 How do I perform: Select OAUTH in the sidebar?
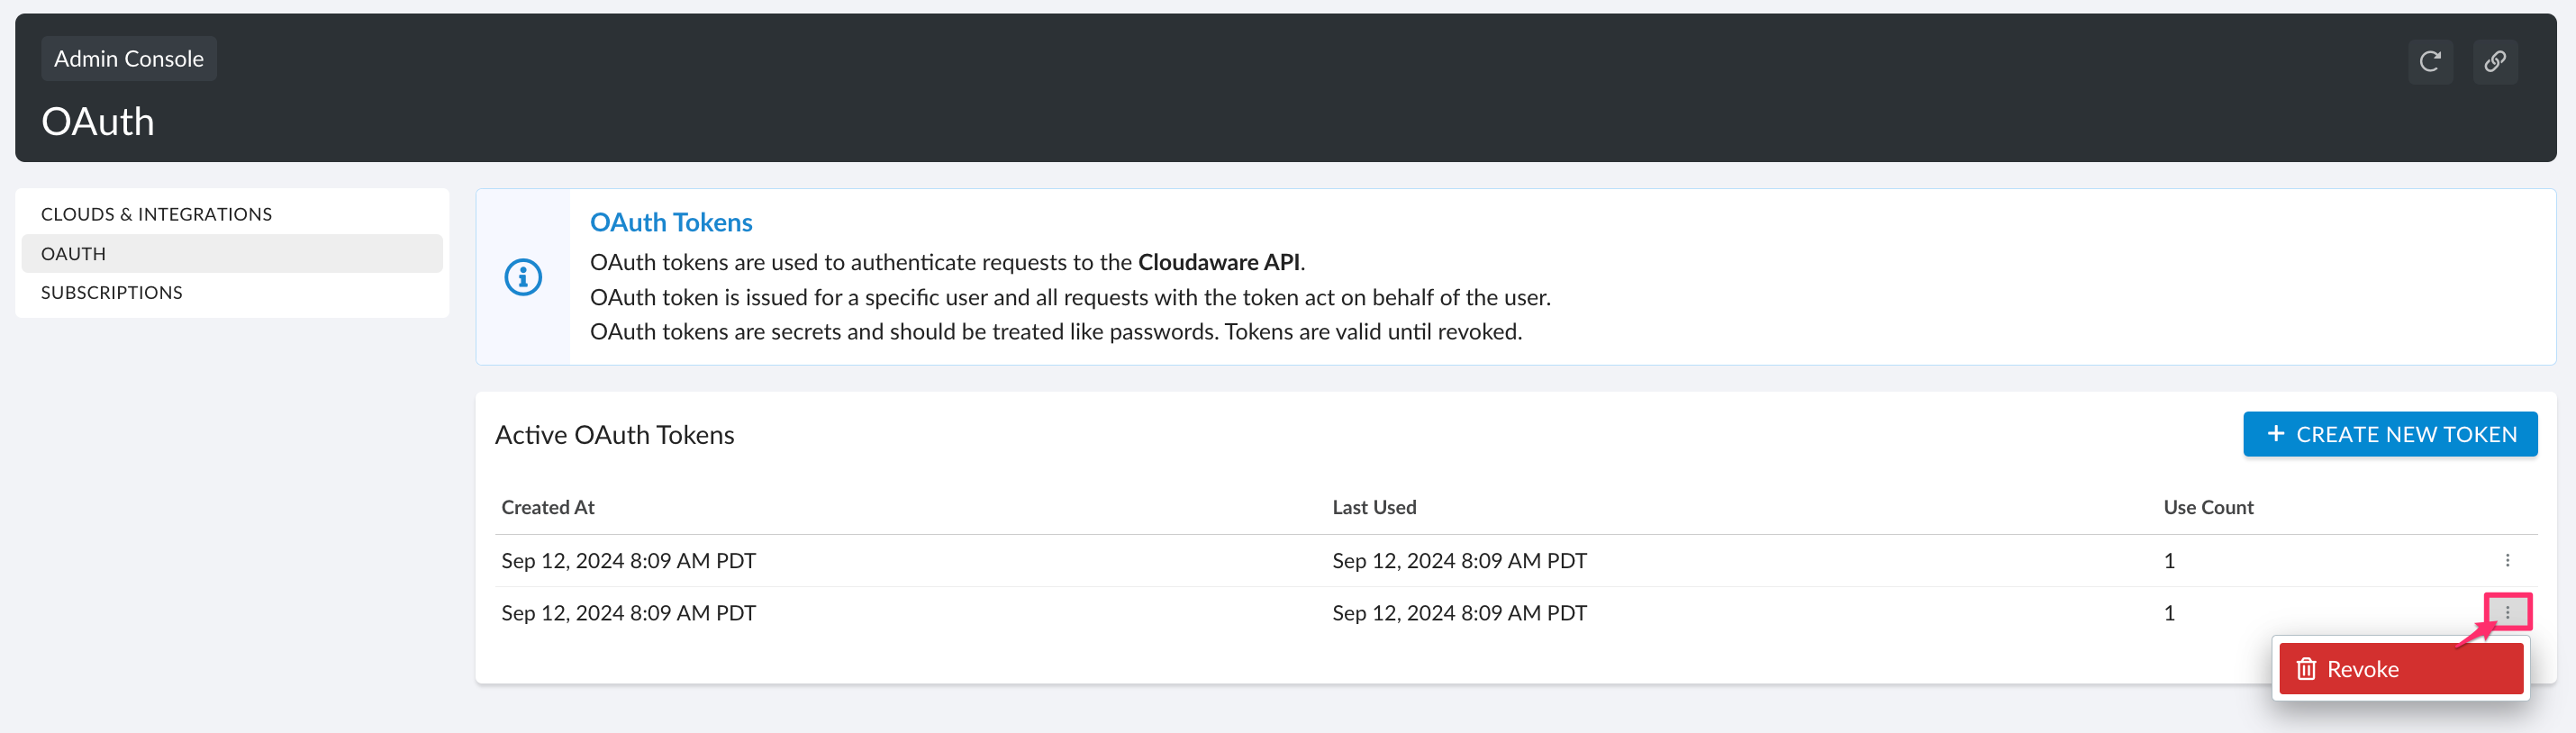tap(72, 253)
